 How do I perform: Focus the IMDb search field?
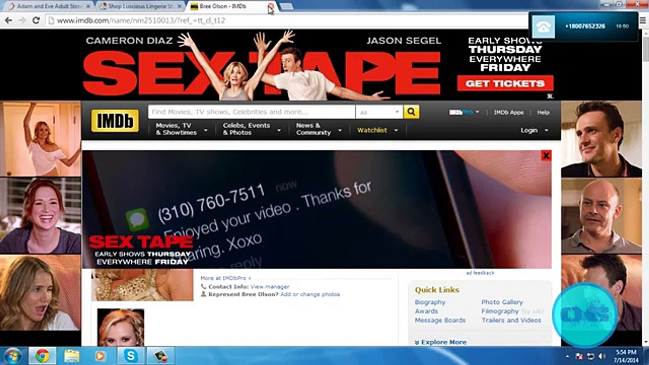point(251,112)
